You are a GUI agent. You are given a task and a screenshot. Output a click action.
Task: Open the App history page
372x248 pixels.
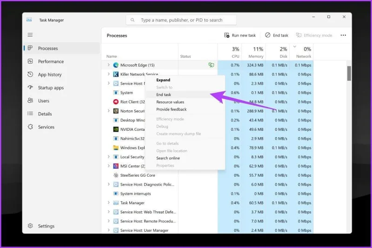pos(62,74)
